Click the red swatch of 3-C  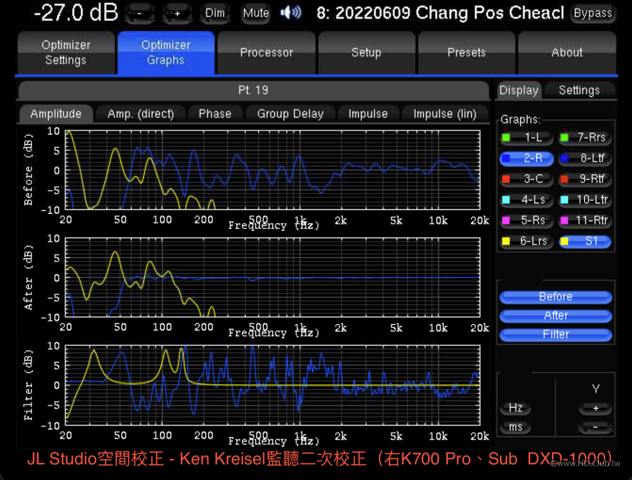pyautogui.click(x=506, y=179)
